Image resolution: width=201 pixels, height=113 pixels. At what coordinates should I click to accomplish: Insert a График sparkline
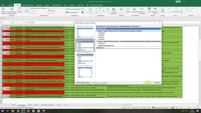point(128,10)
